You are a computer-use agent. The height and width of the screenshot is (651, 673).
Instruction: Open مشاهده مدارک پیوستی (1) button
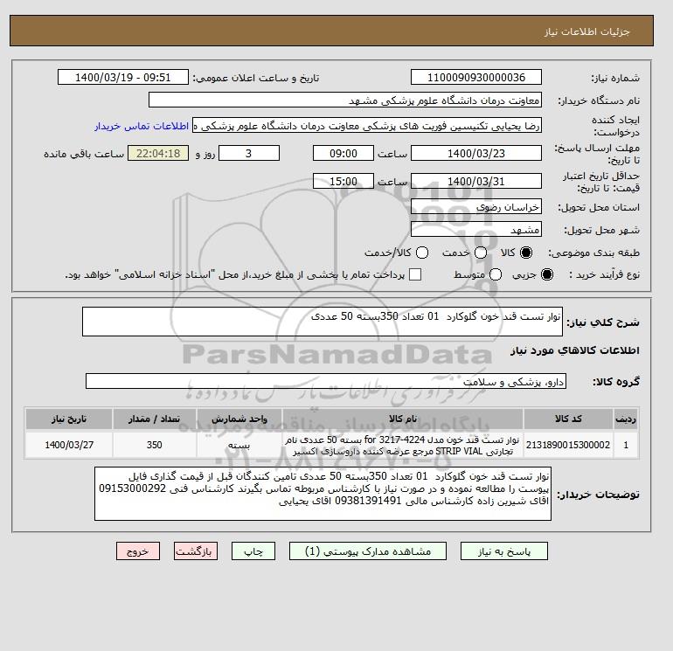368,551
